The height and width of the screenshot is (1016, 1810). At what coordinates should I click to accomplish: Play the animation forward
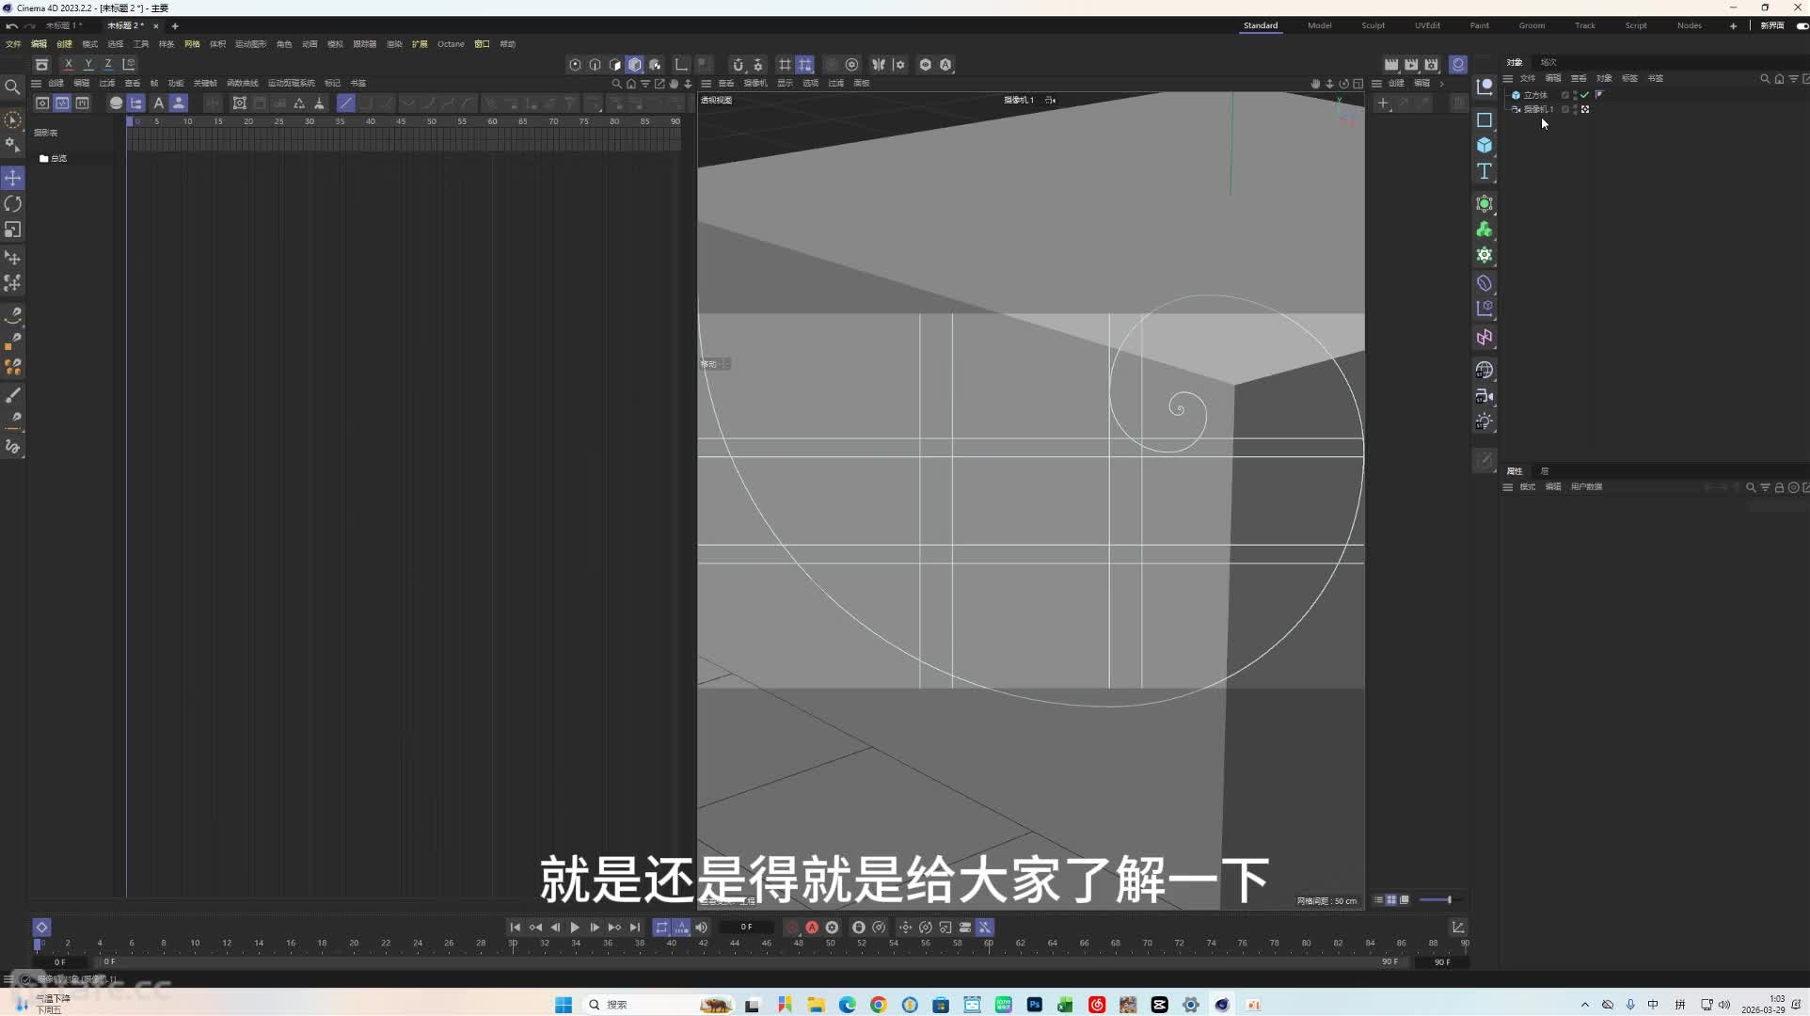click(575, 928)
